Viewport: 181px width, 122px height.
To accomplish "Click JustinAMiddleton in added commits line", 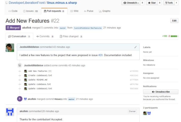I will point(34,65).
